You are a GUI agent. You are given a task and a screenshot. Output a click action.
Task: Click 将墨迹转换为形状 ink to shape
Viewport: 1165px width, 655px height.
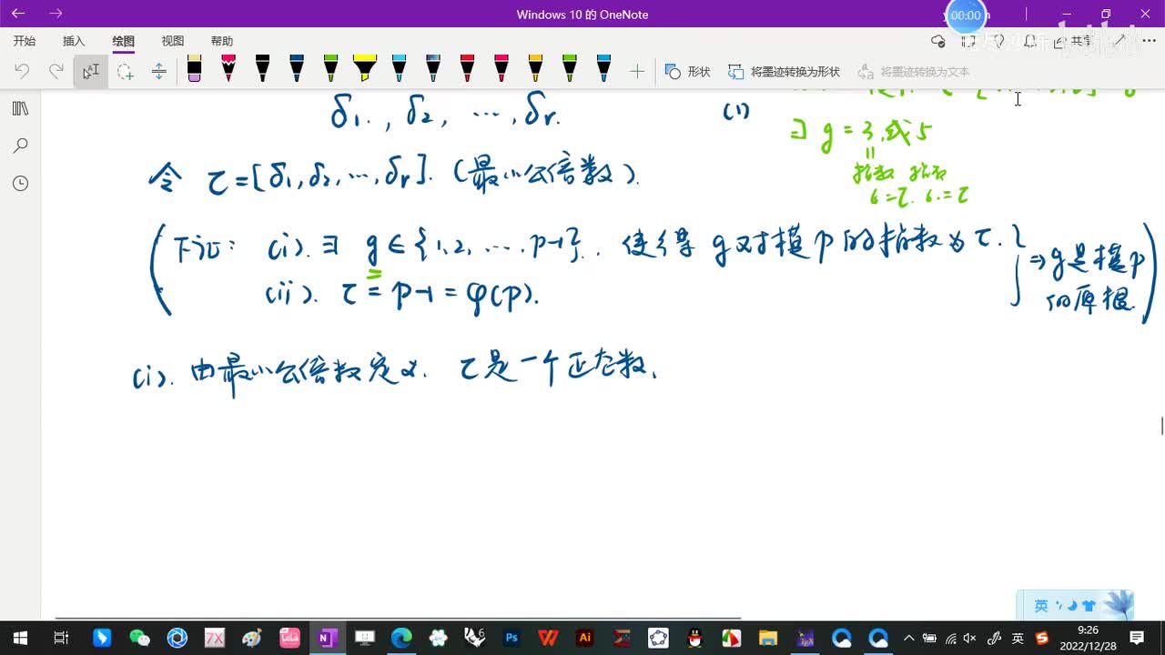coord(784,71)
